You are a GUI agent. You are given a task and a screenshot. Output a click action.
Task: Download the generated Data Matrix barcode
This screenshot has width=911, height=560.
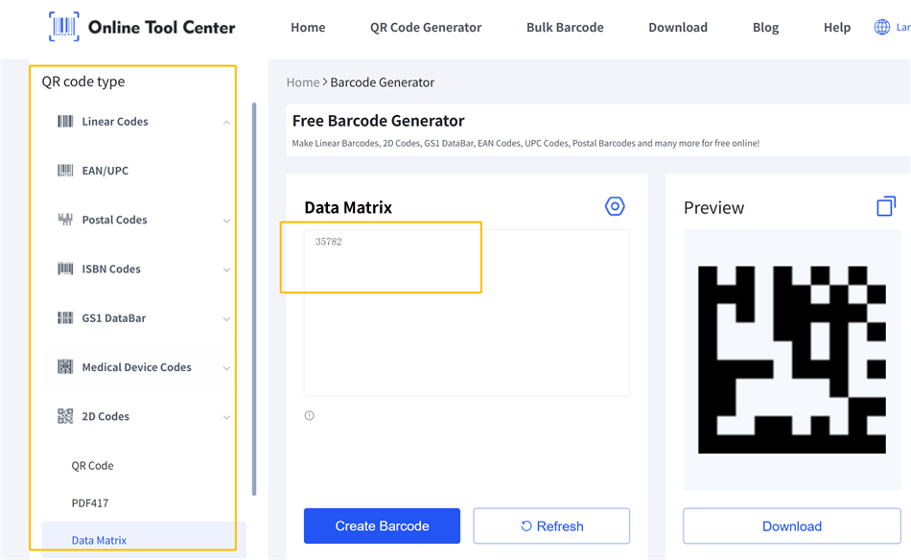[791, 525]
